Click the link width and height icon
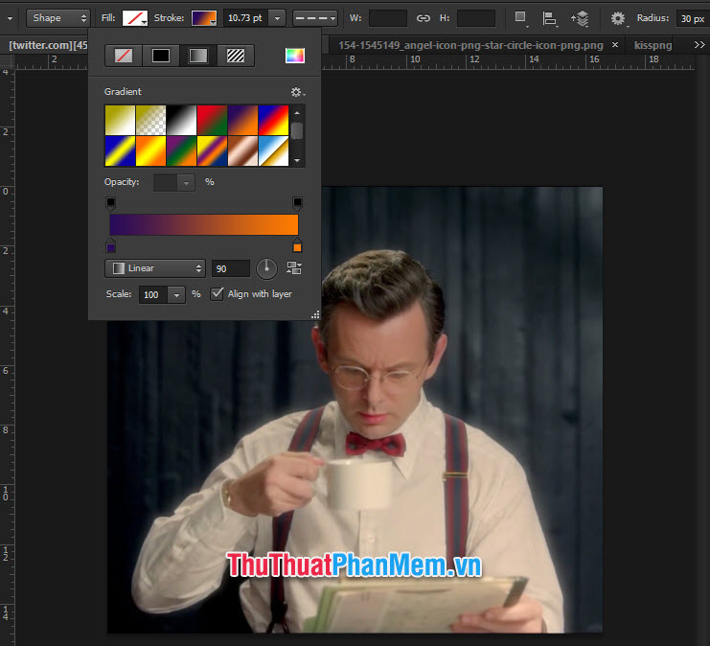This screenshot has height=646, width=710. click(423, 18)
